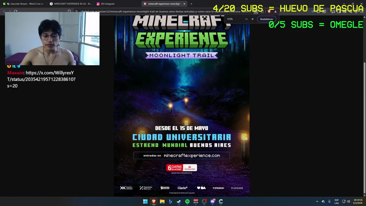Click the Supply+Demand logo on the poster

pyautogui.click(x=126, y=188)
